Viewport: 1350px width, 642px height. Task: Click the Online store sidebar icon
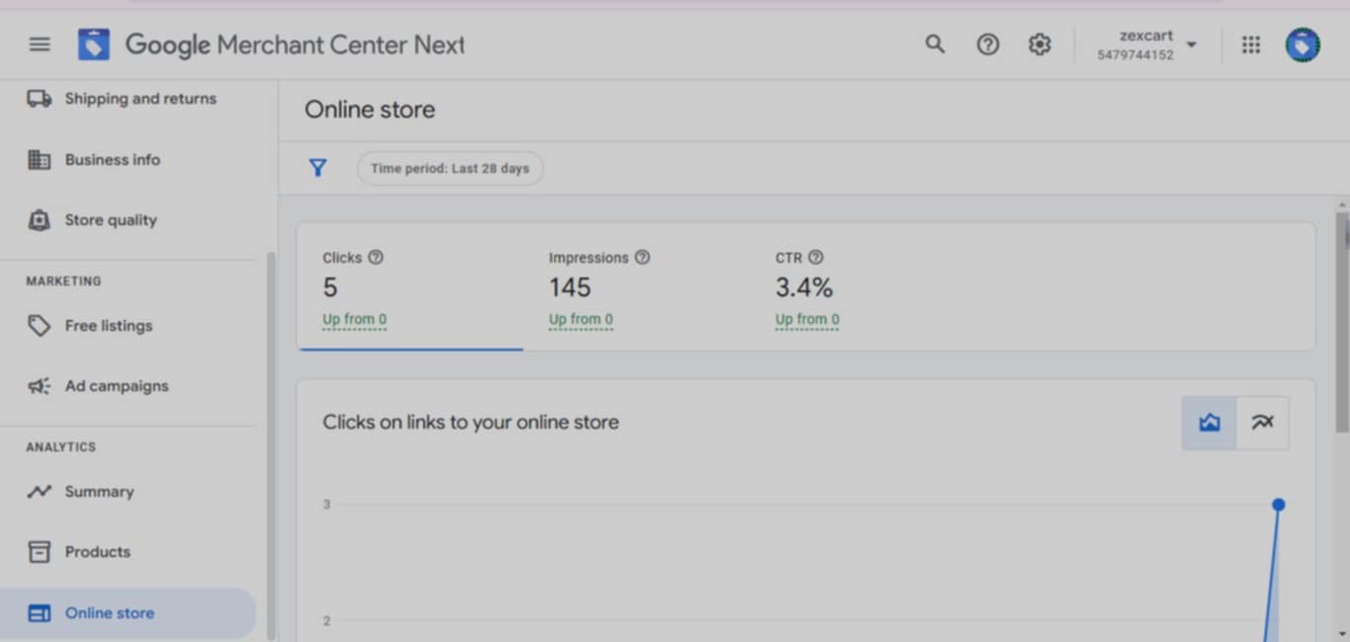pyautogui.click(x=39, y=613)
